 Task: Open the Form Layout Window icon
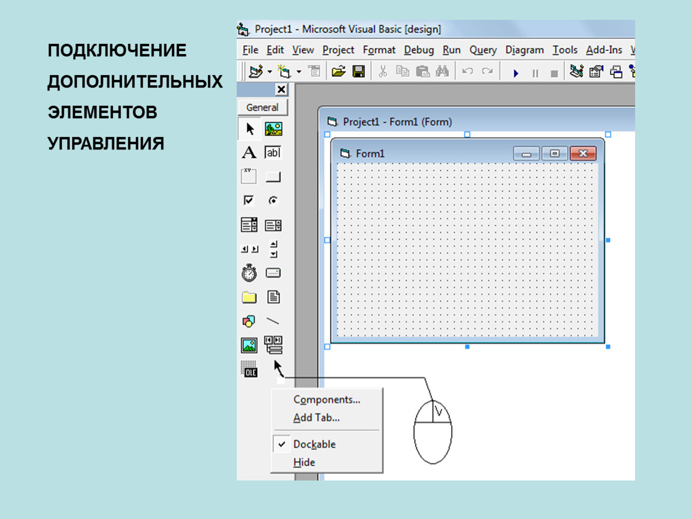pyautogui.click(x=616, y=71)
